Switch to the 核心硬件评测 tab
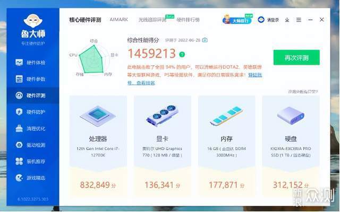 point(85,20)
